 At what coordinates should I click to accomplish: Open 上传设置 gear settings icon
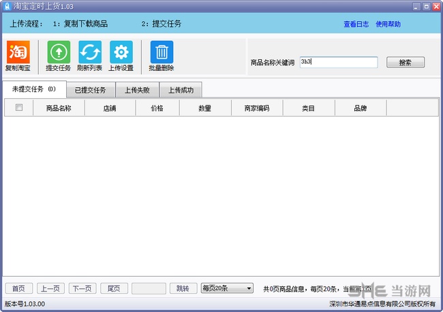(121, 52)
